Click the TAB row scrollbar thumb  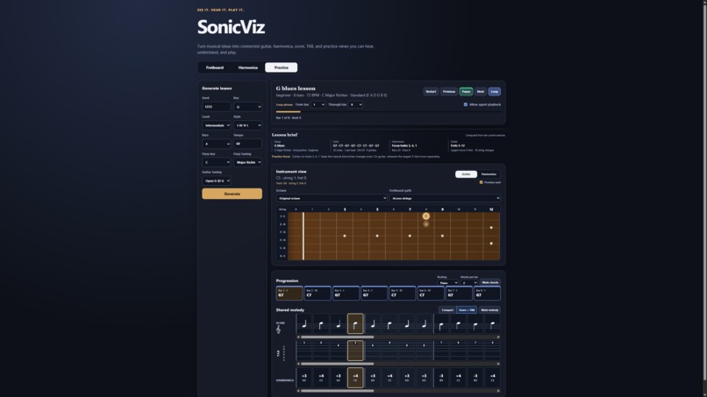click(x=337, y=364)
